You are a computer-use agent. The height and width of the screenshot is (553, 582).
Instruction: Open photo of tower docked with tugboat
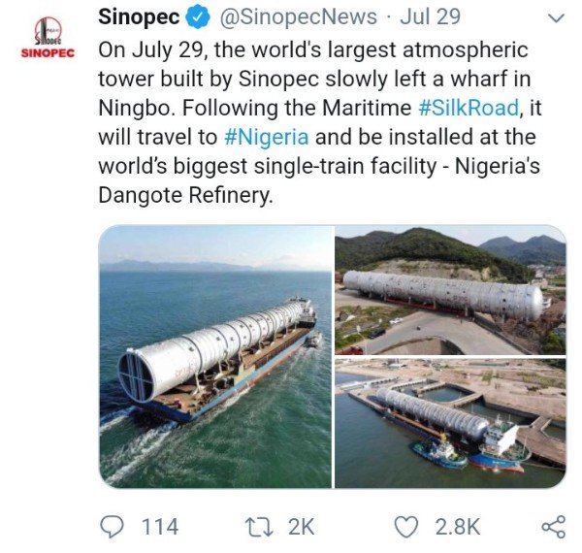pyautogui.click(x=450, y=423)
